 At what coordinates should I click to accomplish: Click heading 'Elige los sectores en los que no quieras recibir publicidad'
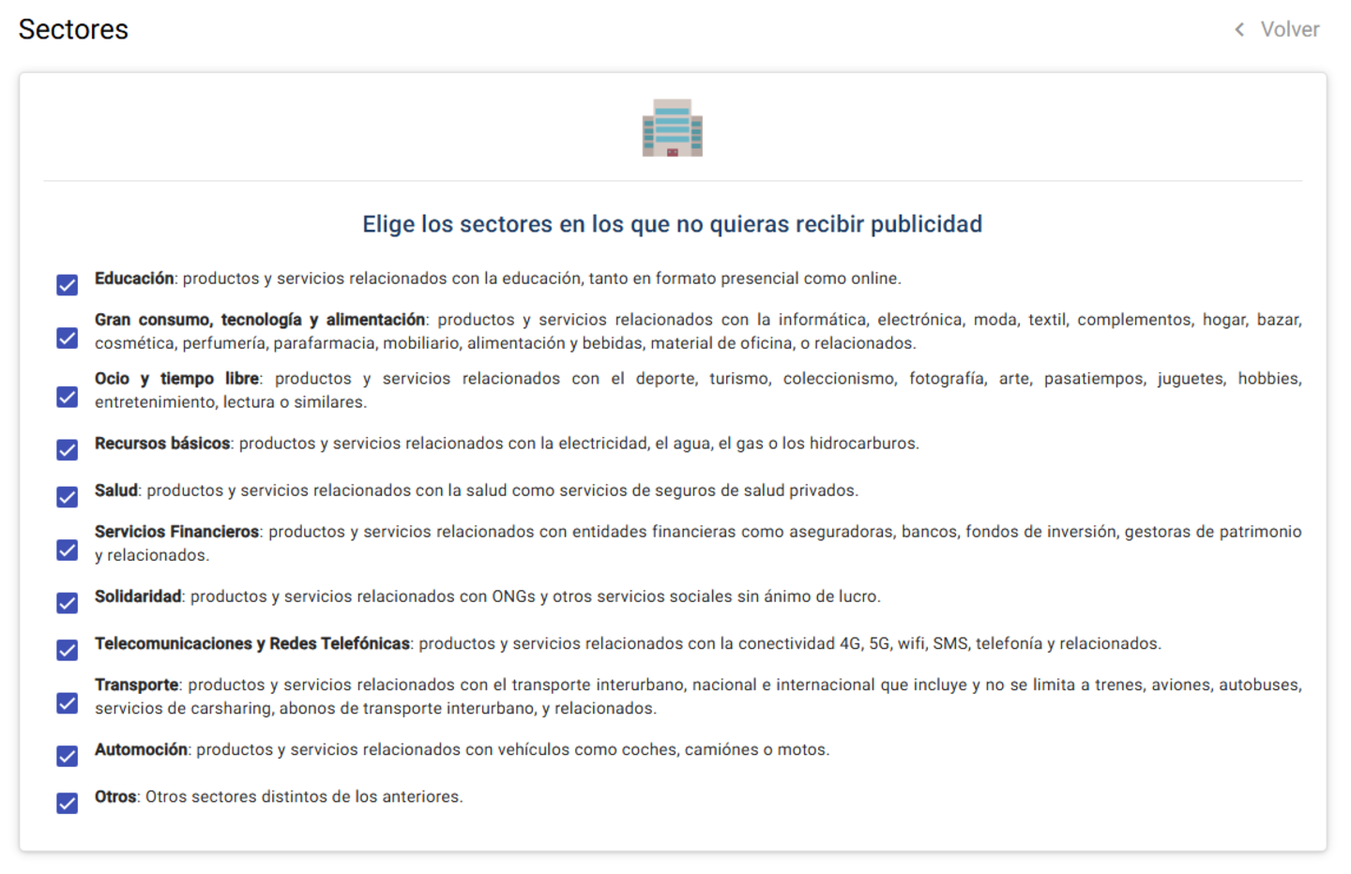pos(673,224)
